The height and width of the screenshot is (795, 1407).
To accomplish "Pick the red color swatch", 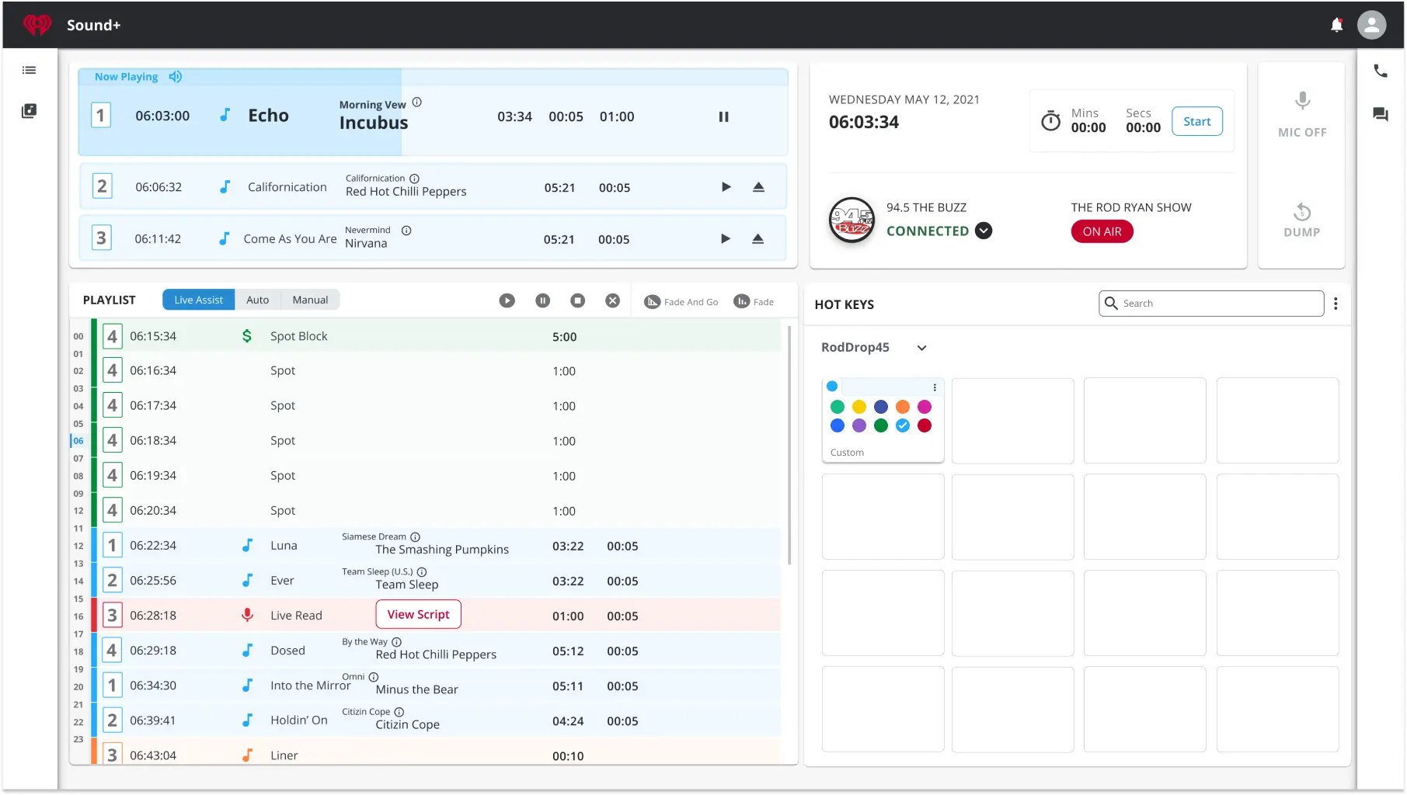I will pos(924,425).
